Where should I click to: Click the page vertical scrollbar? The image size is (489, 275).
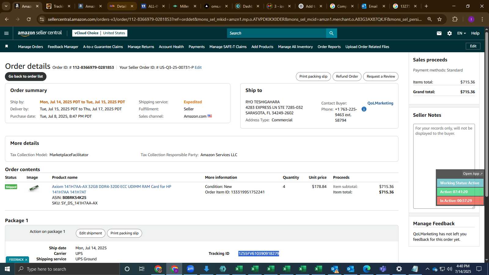pyautogui.click(x=487, y=115)
